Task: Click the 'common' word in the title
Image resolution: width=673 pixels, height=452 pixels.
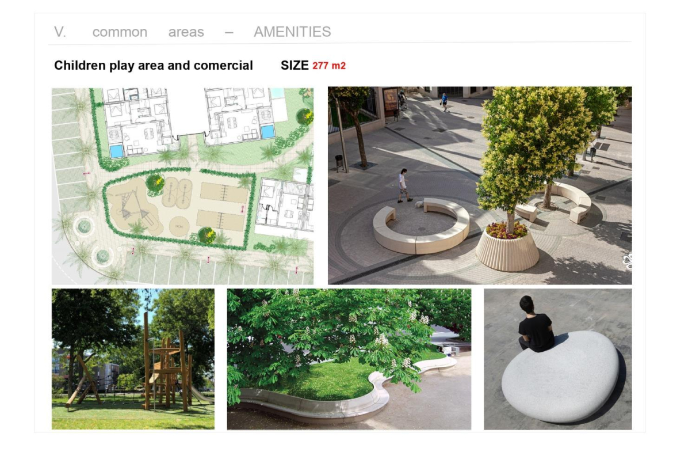Action: click(120, 32)
